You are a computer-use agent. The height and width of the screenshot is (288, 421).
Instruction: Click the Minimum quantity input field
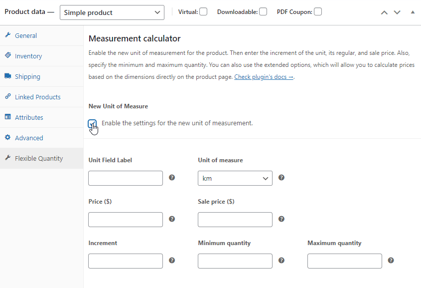235,261
